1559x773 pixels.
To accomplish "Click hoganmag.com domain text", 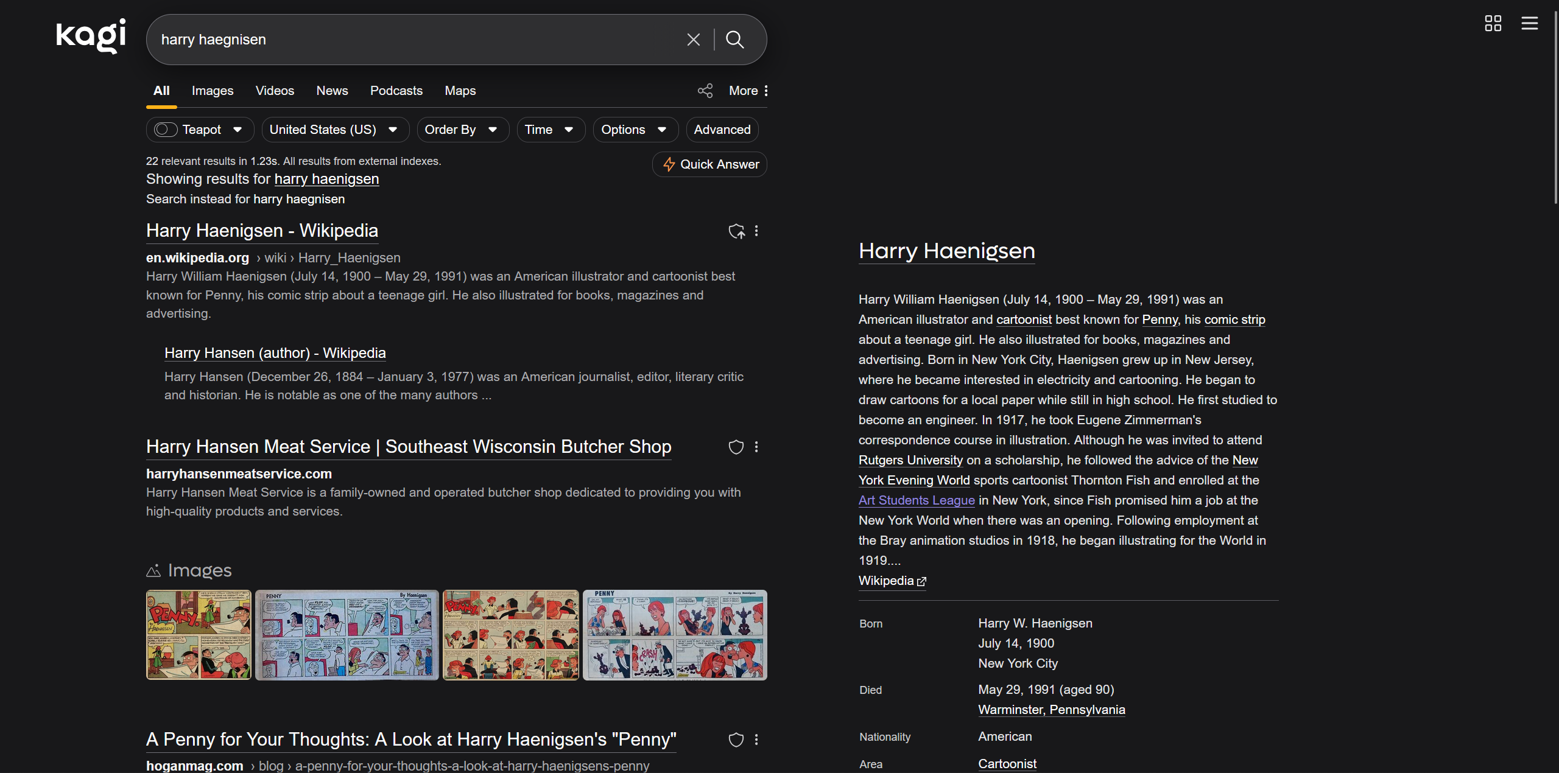I will click(194, 766).
